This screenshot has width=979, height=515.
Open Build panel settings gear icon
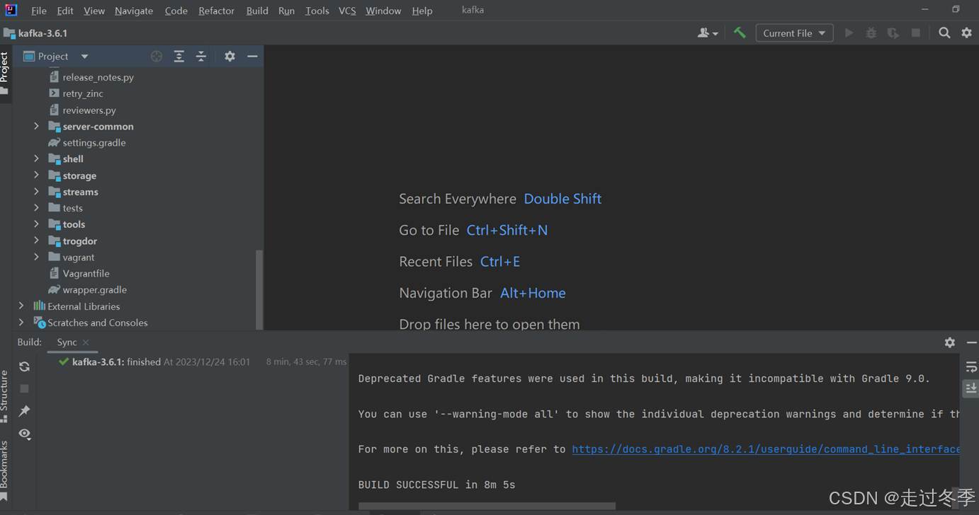coord(949,342)
